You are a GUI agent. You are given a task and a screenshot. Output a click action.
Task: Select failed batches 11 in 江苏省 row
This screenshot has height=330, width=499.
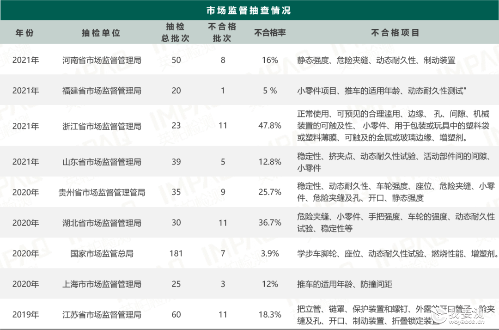click(x=223, y=314)
